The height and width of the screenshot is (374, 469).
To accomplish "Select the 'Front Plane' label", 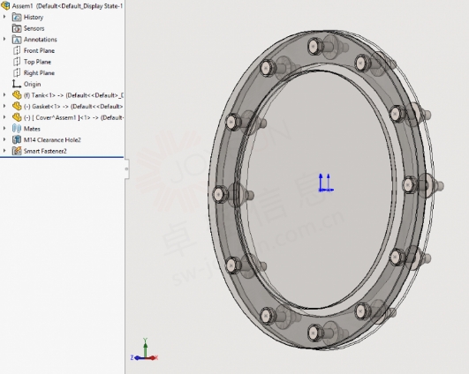I will pos(39,51).
